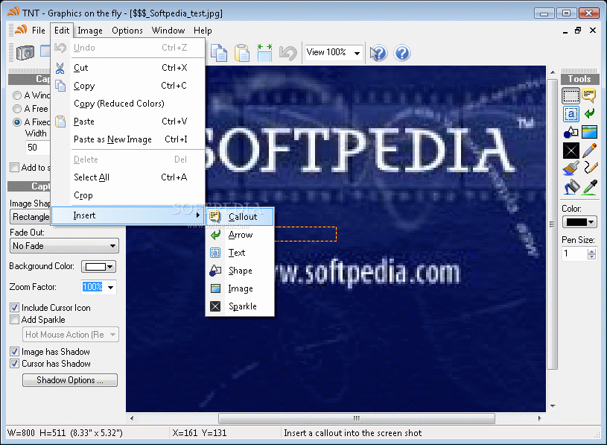607x445 pixels.
Task: Open the Help menu
Action: [203, 31]
